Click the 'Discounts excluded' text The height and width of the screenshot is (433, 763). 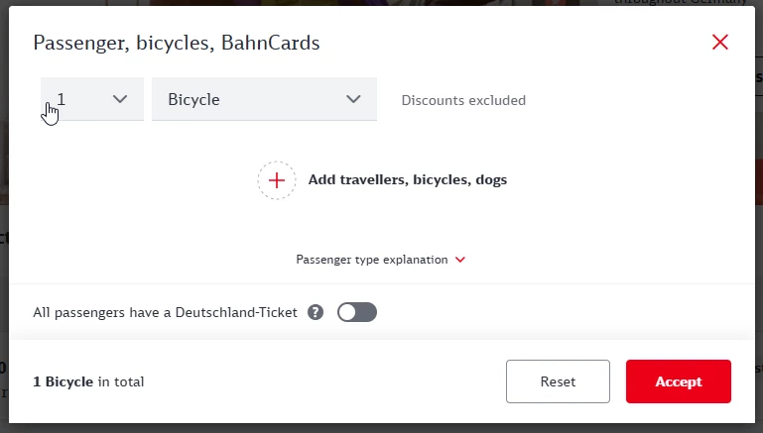point(463,100)
